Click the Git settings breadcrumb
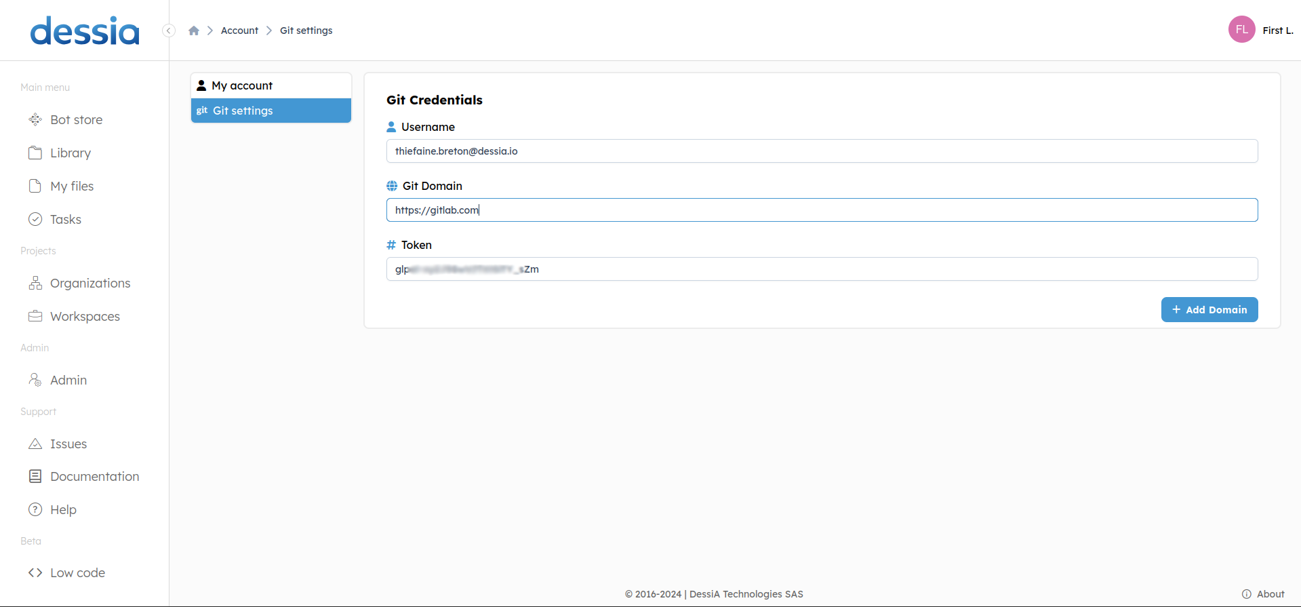The image size is (1301, 607). click(306, 31)
